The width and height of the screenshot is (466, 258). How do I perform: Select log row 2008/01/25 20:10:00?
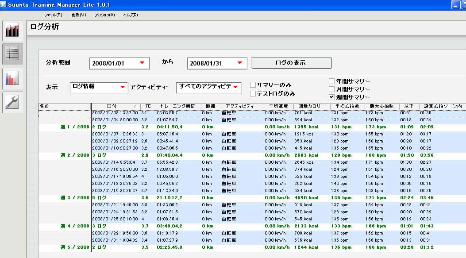pos(252,219)
